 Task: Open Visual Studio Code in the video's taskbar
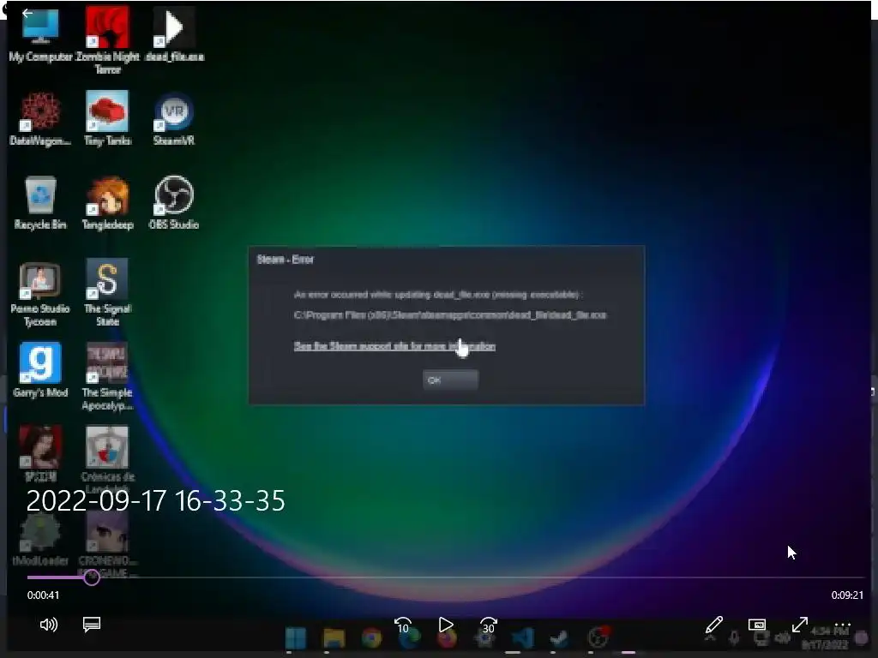522,638
